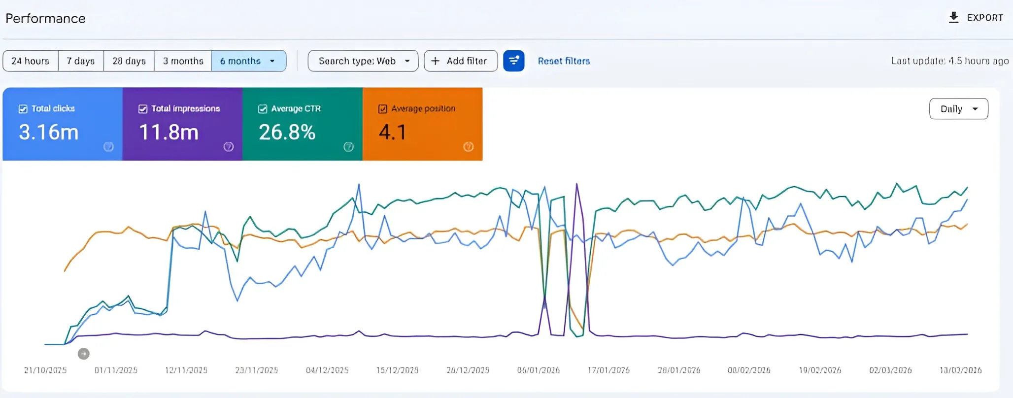Click the 4.1 average position value
Viewport: 1013px width, 398px height.
393,132
